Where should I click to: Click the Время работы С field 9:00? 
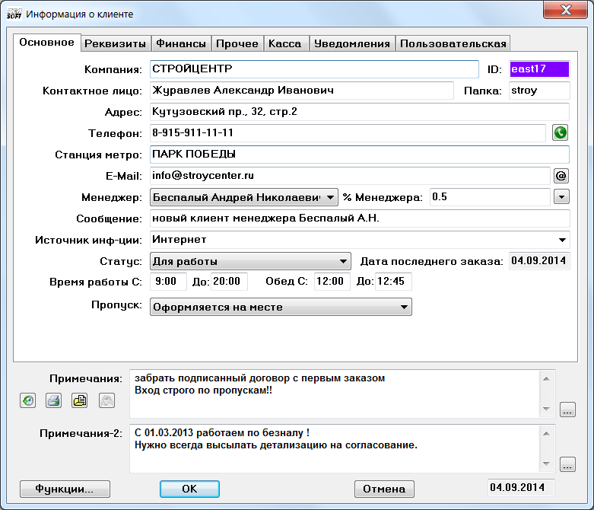click(x=168, y=282)
